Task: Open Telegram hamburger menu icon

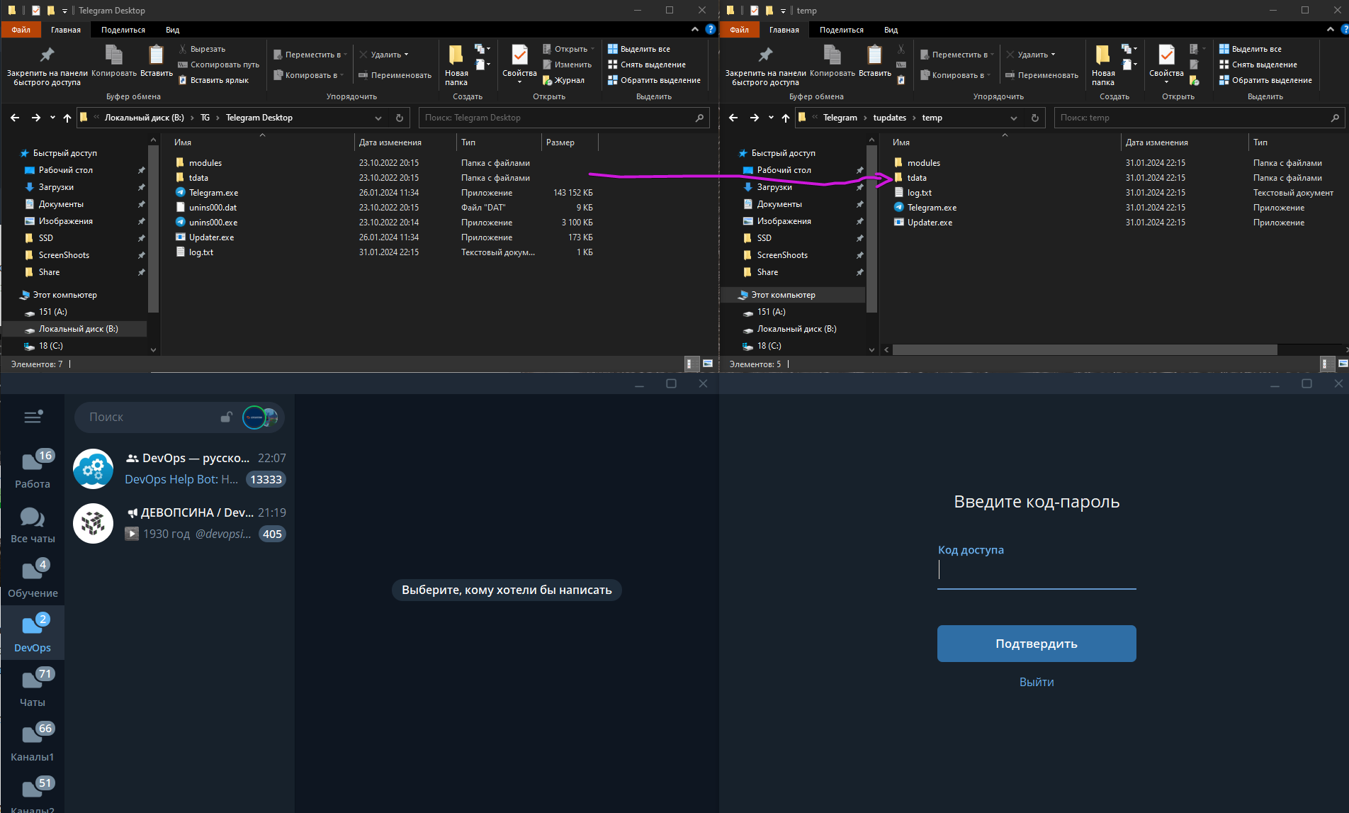Action: [x=33, y=417]
